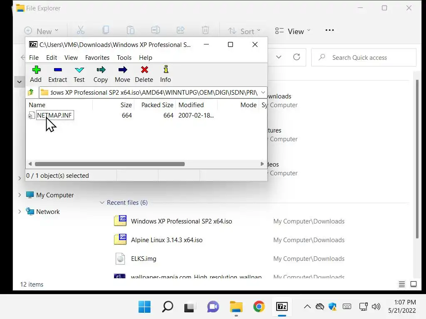
Task: Extract files with the Extract tool
Action: (x=57, y=74)
